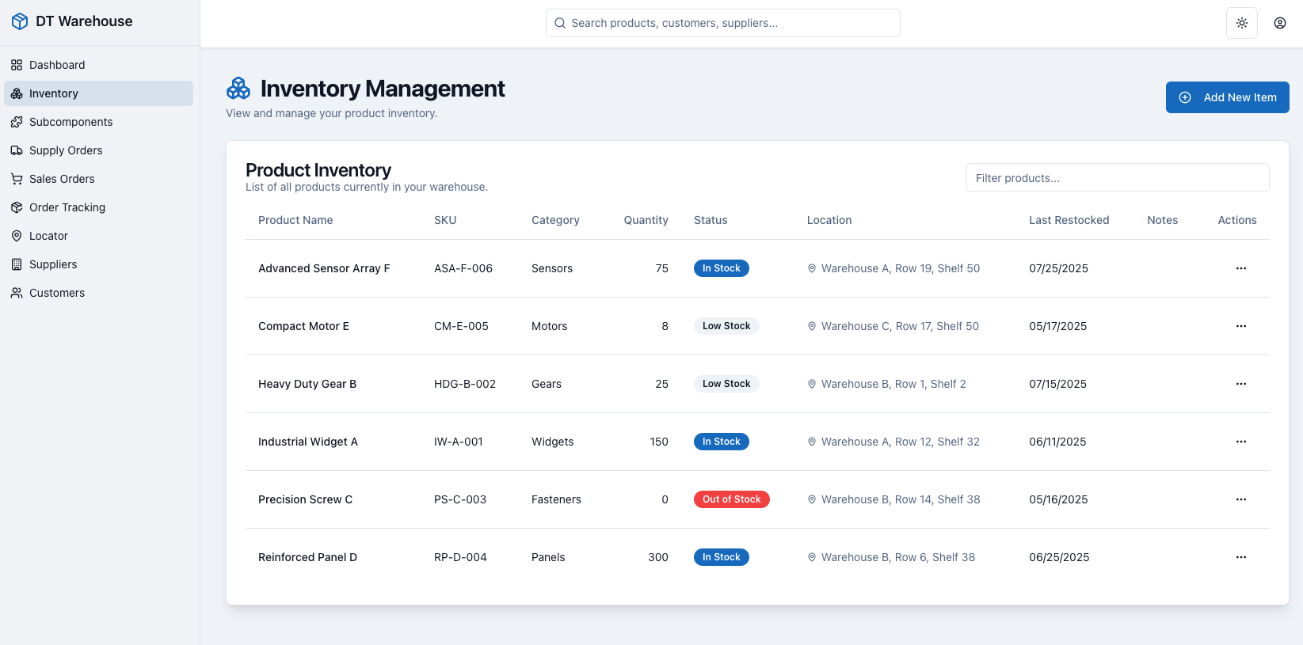Open Sales Orders page
This screenshot has width=1303, height=645.
[99, 179]
